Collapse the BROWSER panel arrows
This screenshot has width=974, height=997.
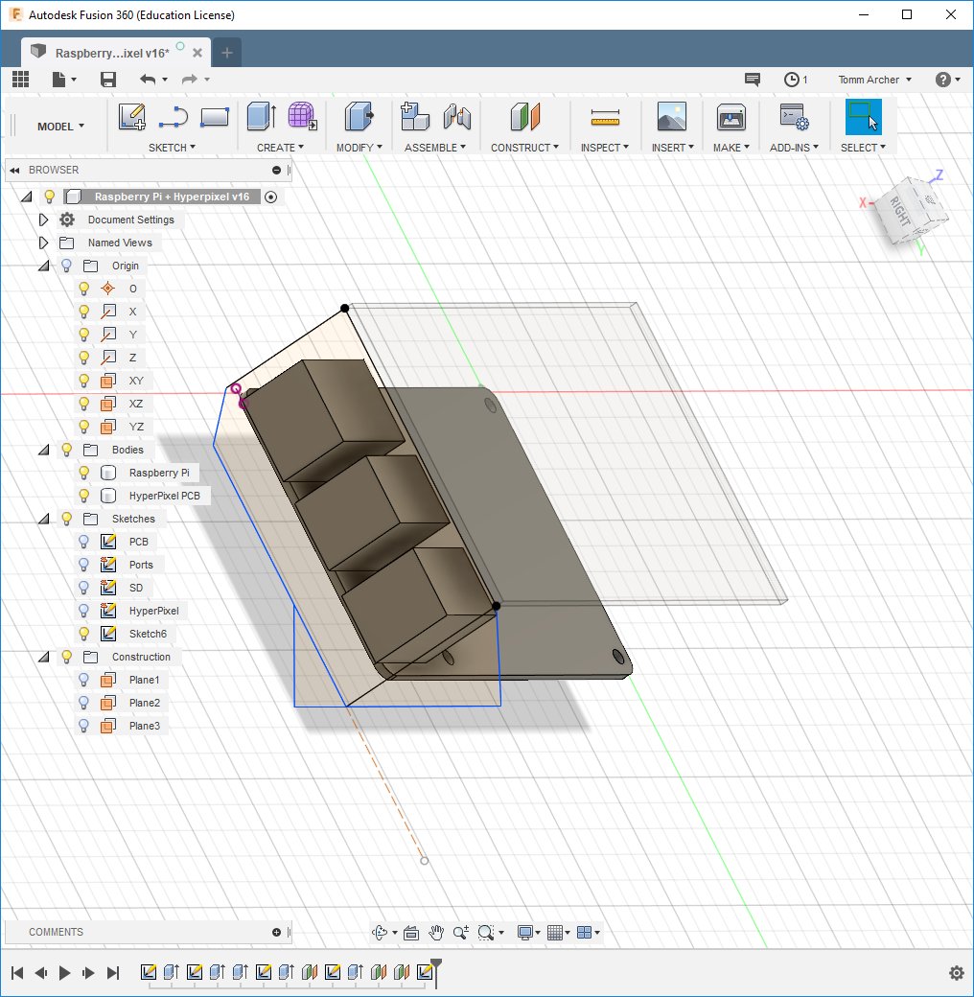(14, 170)
